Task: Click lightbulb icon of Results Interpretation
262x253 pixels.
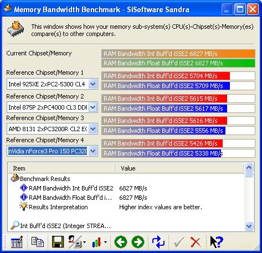Action: tap(24, 206)
